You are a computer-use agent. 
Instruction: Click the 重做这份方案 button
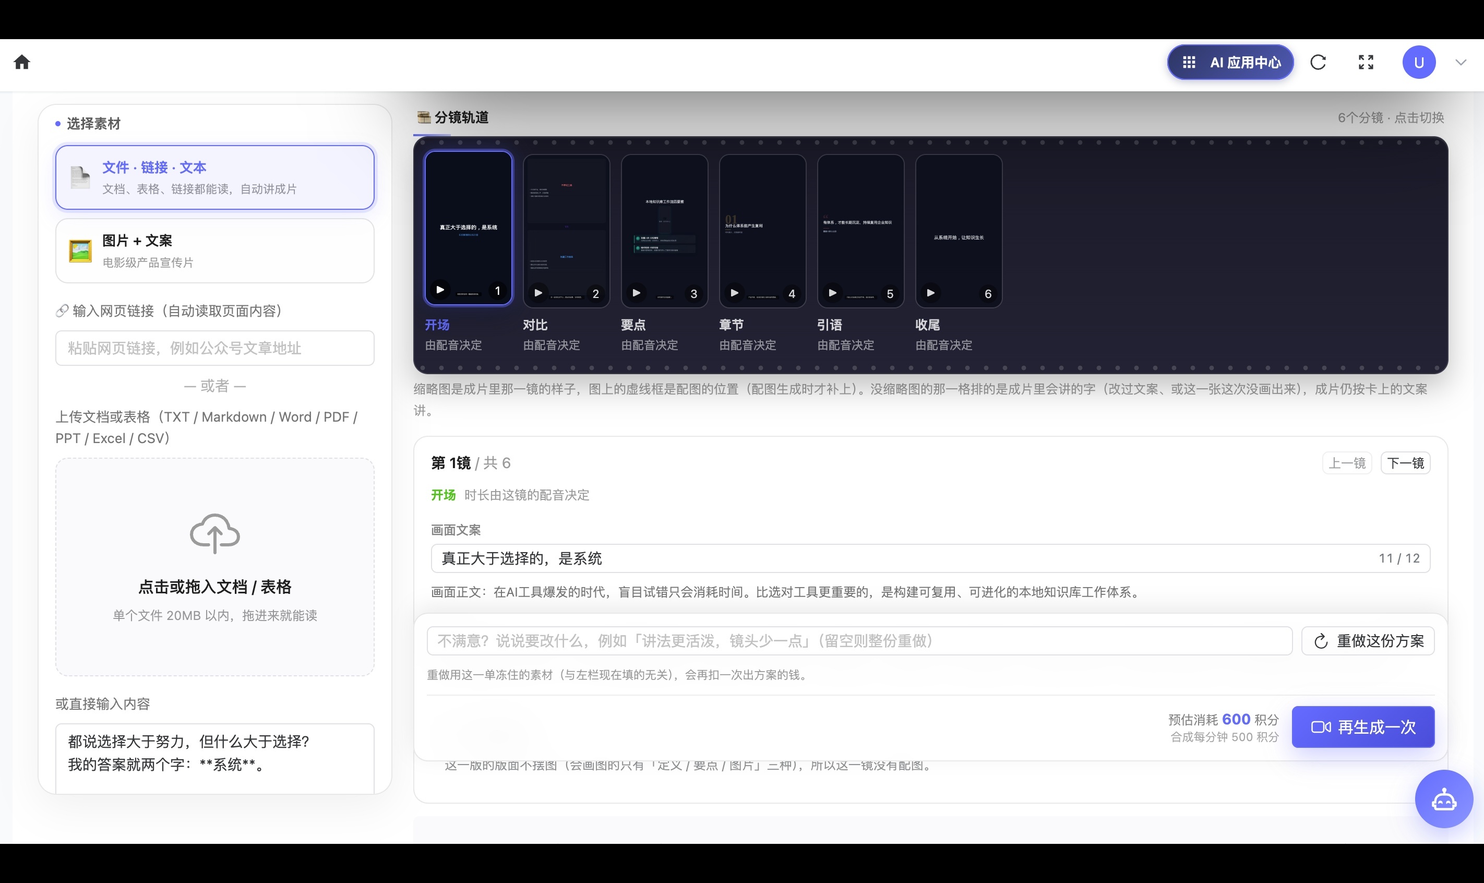point(1368,641)
